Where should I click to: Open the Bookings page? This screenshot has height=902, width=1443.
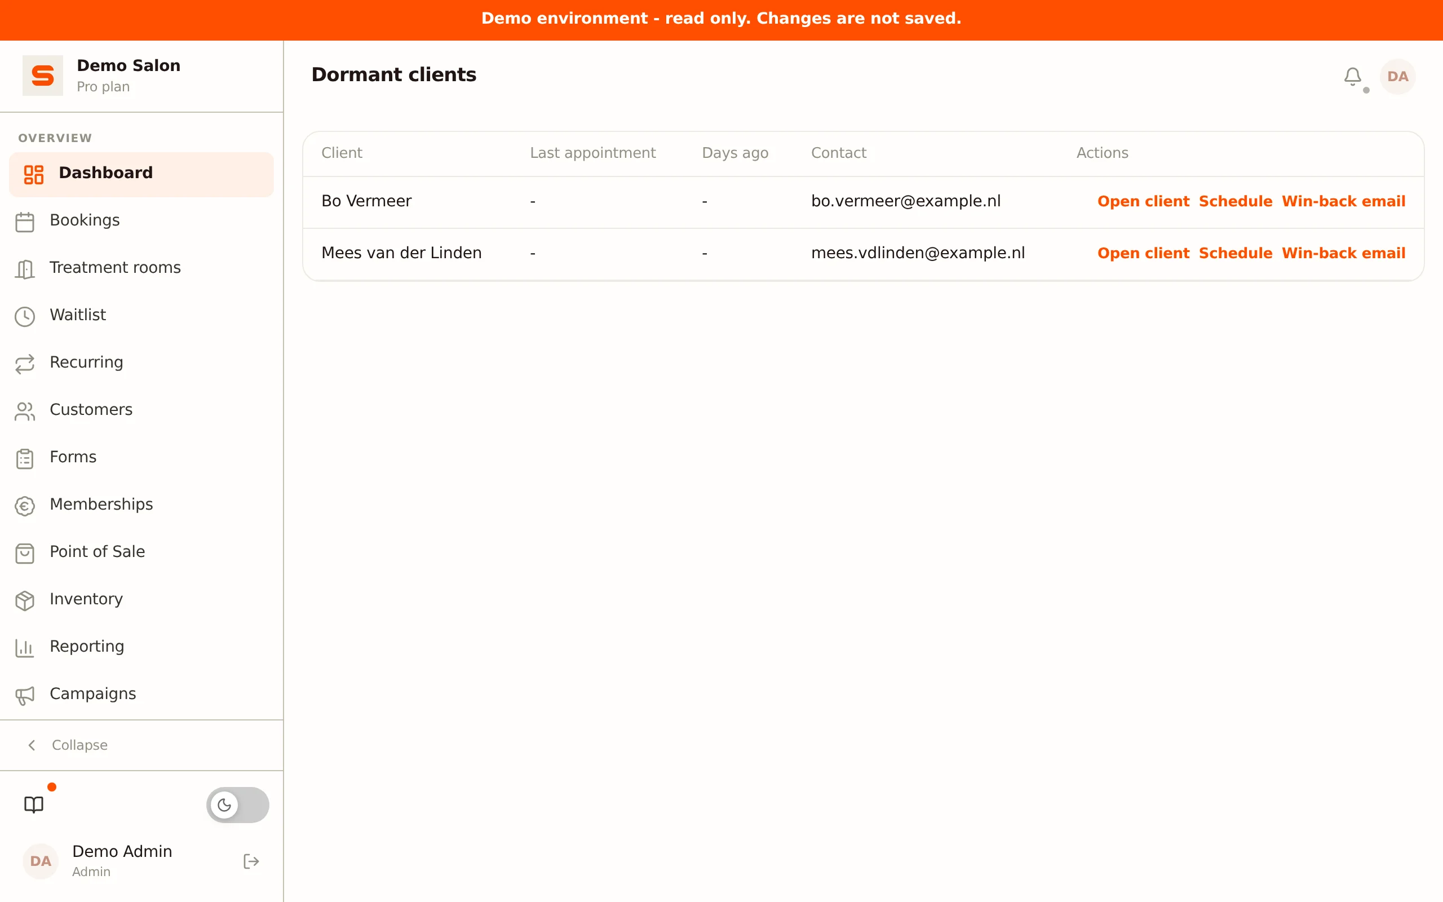tap(141, 222)
